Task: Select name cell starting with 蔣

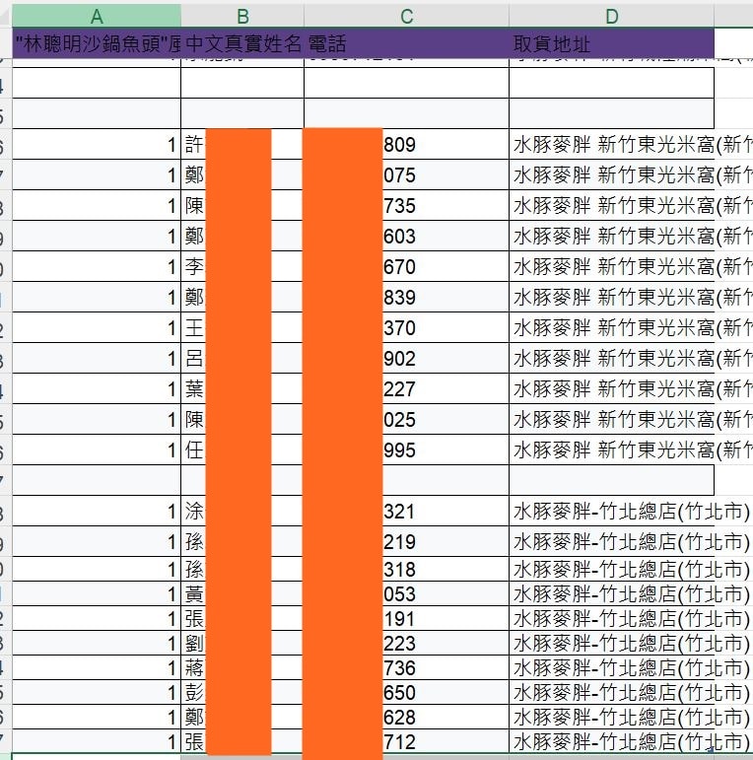Action: [242, 667]
